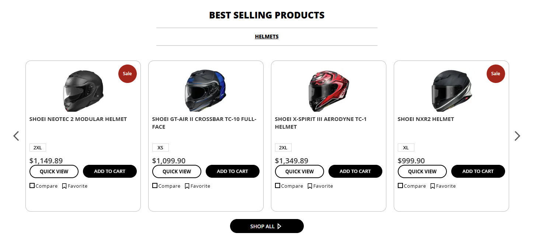Select the 2XL size on Neotec 2
Viewport: 539px width, 243px height.
click(38, 148)
